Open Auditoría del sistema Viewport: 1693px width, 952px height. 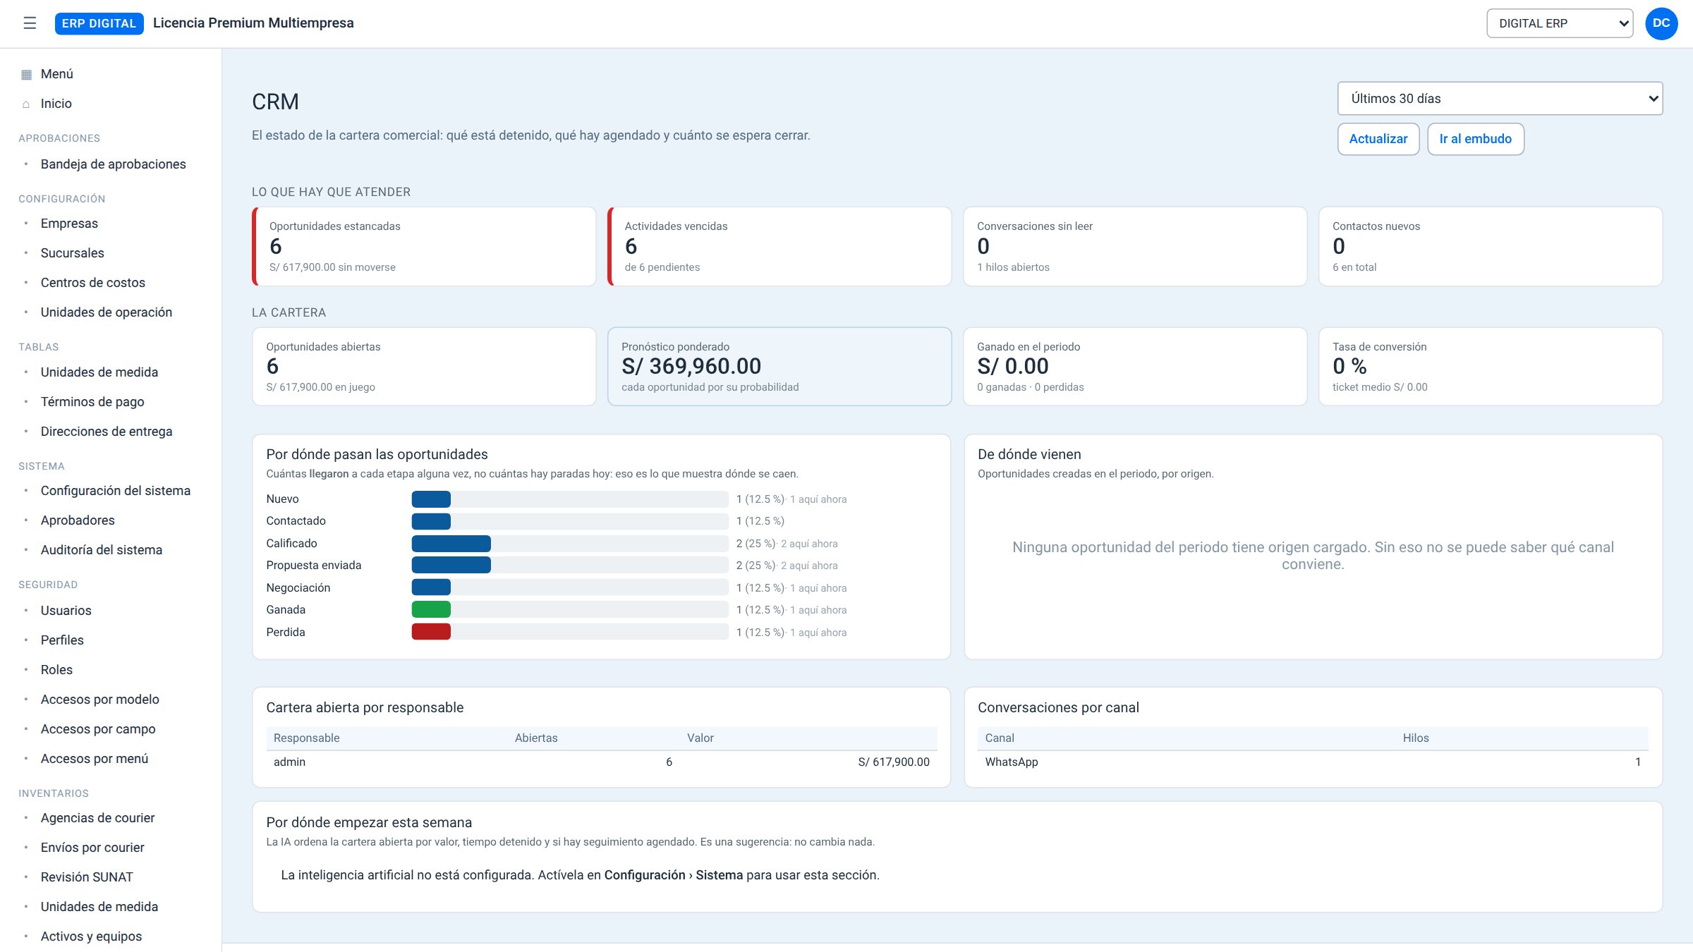point(101,550)
